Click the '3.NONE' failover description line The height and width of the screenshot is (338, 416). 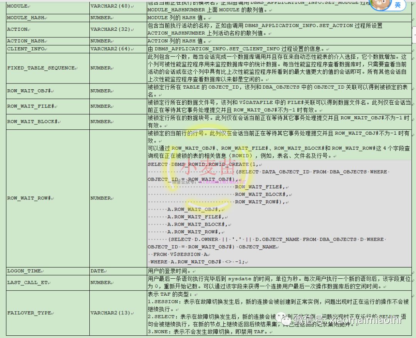[x=208, y=331]
